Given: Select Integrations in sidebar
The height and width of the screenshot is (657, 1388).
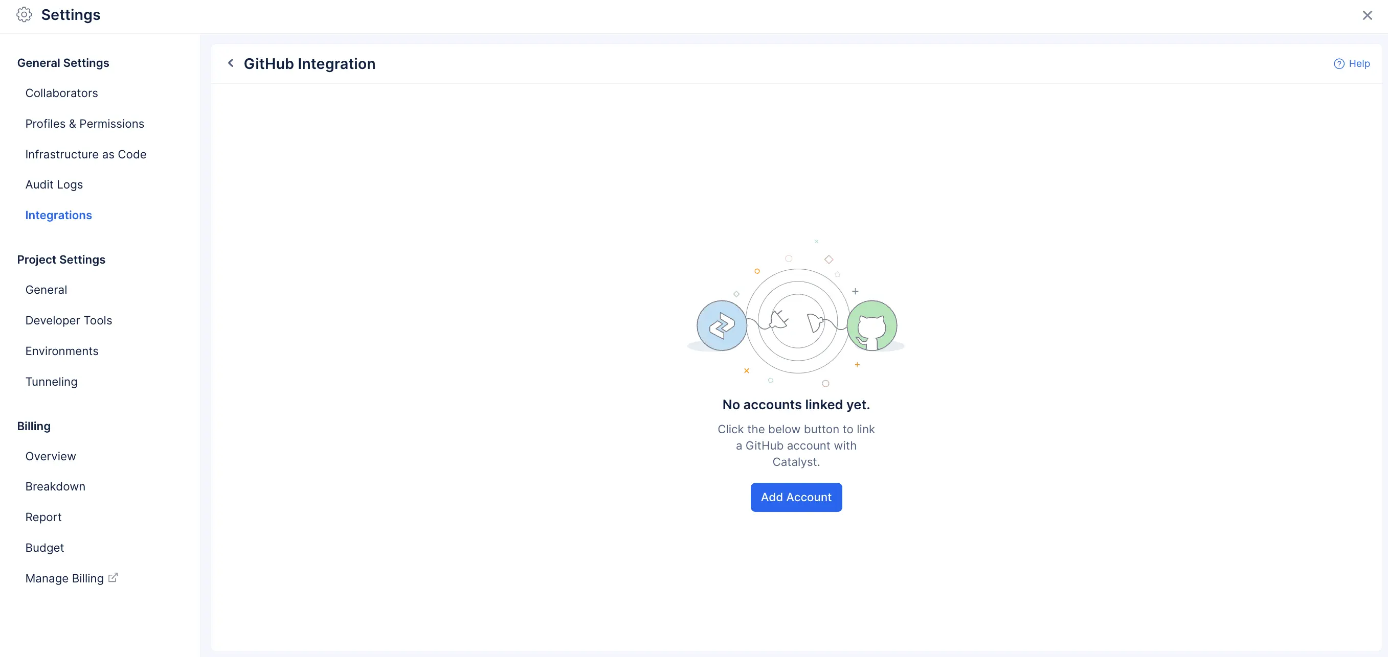Looking at the screenshot, I should pos(58,215).
